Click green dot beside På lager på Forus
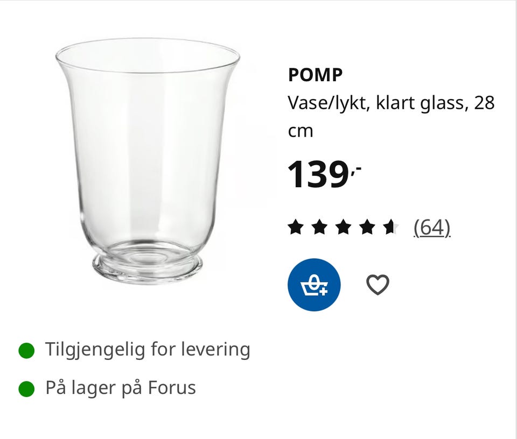The width and height of the screenshot is (517, 439). point(26,388)
